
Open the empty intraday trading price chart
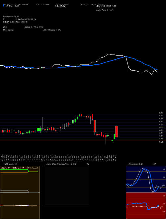66,186
